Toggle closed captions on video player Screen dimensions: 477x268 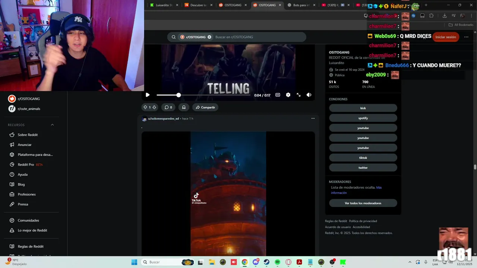click(278, 95)
